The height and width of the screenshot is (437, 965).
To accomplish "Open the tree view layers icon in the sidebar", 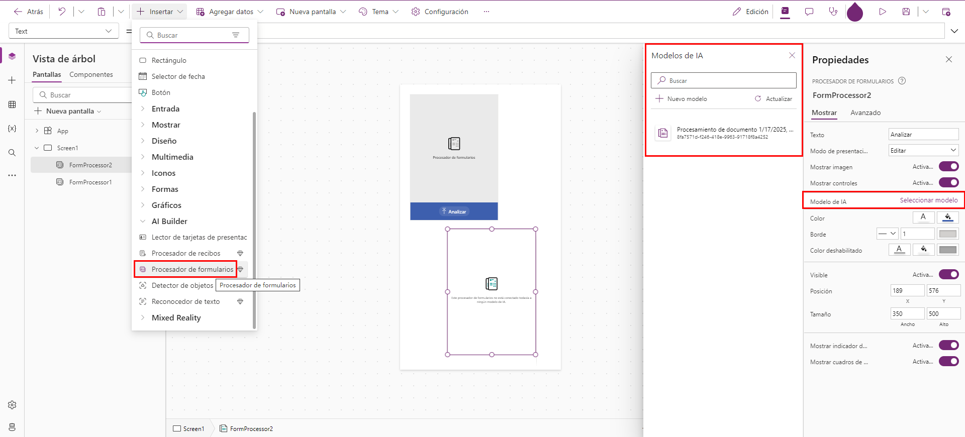I will click(12, 56).
